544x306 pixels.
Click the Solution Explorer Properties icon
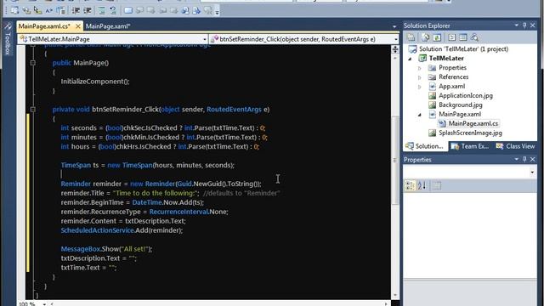point(411,37)
